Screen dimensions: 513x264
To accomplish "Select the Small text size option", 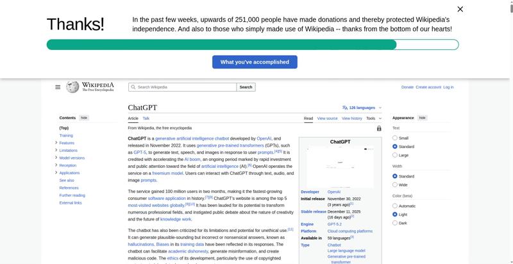I will pos(395,138).
